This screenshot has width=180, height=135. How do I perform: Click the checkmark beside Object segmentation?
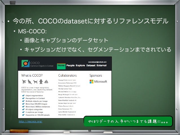pos(23,96)
